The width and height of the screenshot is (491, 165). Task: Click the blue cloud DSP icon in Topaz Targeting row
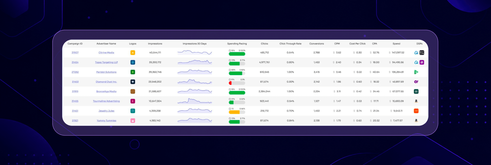coord(416,62)
